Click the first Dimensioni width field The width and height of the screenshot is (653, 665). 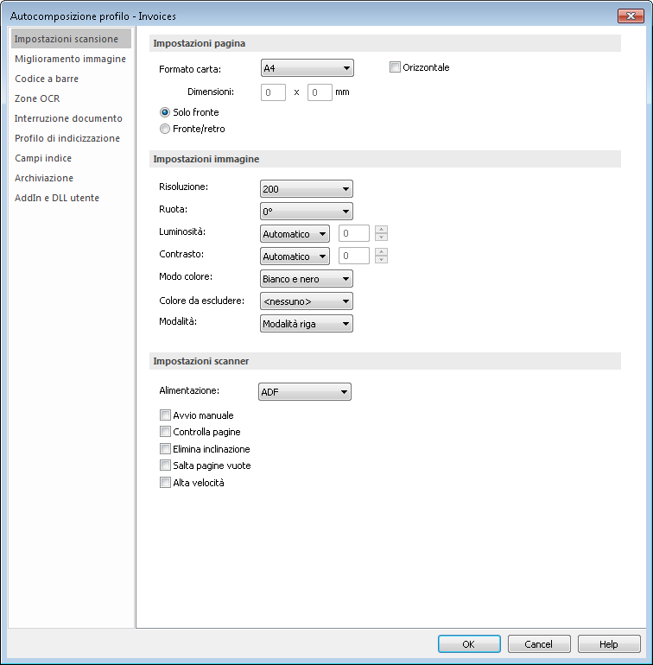pyautogui.click(x=273, y=92)
